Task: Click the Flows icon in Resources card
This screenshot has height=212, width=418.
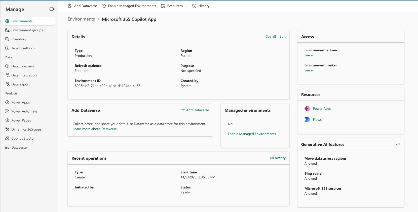Action: 307,120
